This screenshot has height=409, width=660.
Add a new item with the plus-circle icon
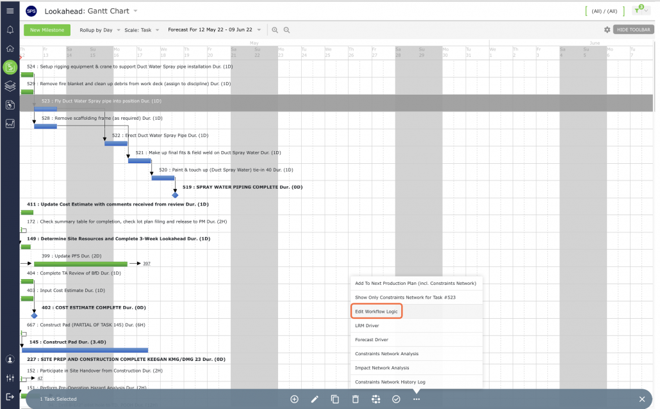point(294,399)
